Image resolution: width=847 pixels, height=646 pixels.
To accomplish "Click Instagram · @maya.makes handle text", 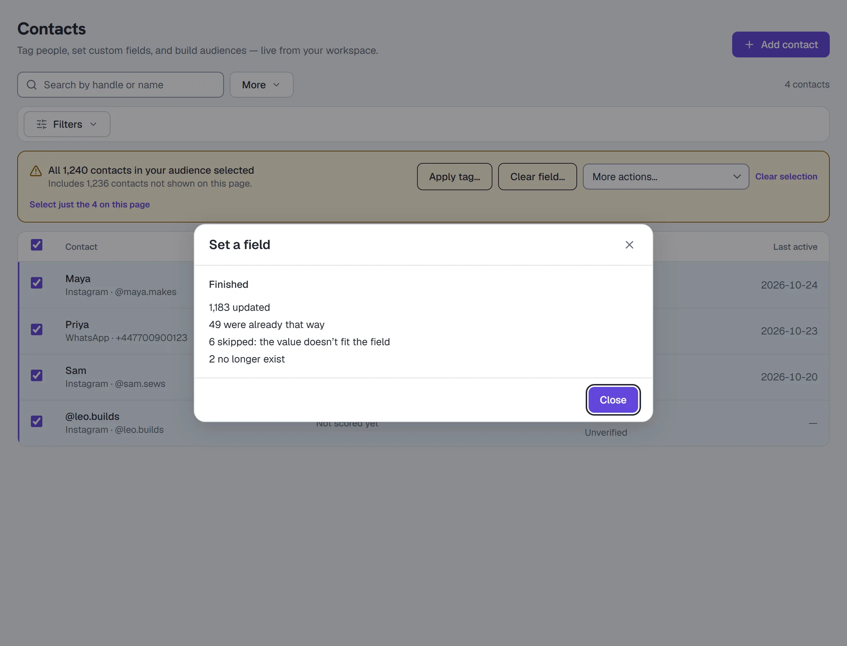I will click(x=121, y=292).
